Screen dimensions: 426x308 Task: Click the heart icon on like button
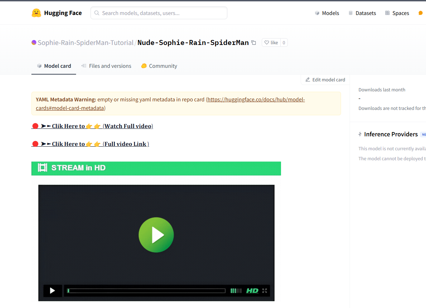(267, 42)
